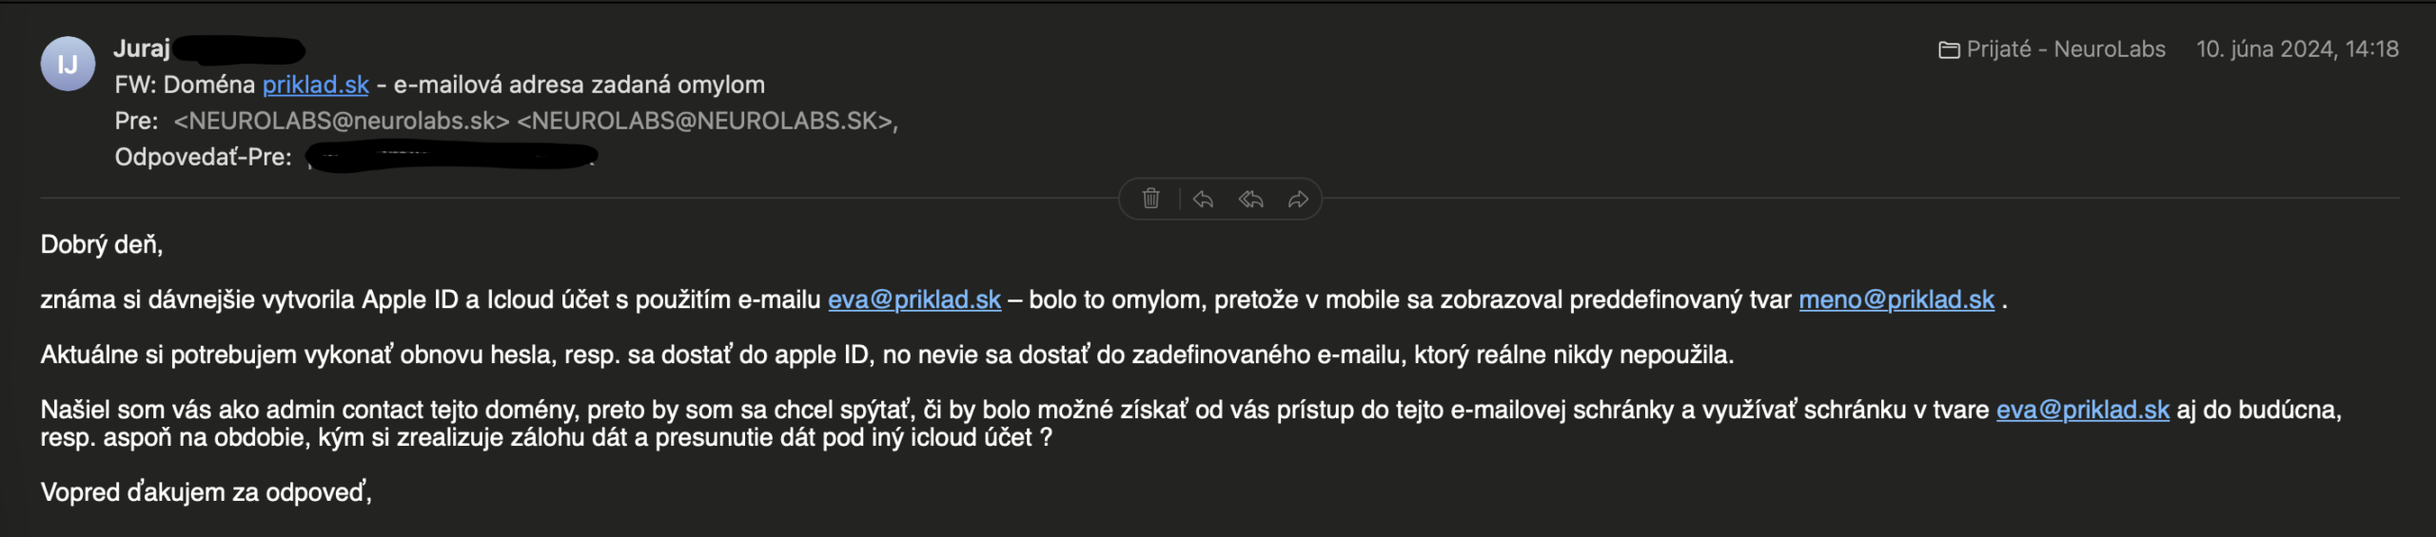2436x537 pixels.
Task: Forward this message with the right arrow icon
Action: 1298,199
